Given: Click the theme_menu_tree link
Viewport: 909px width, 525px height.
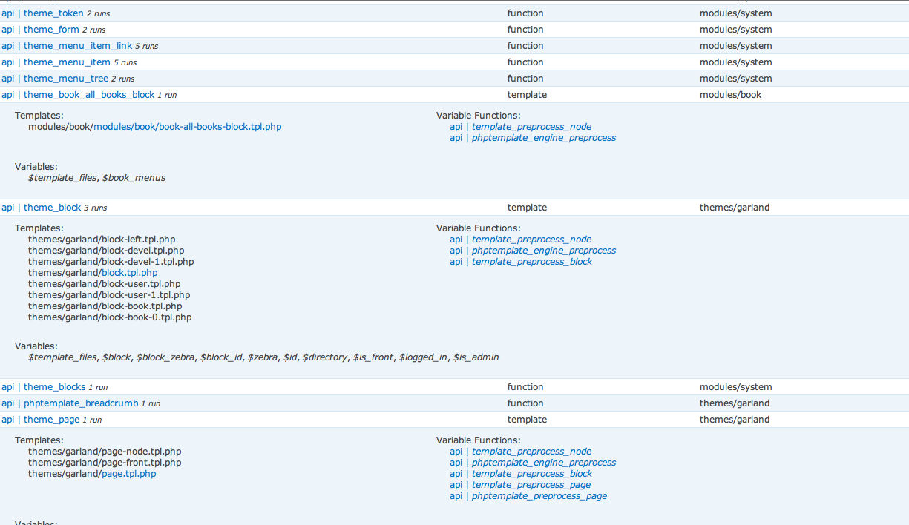Looking at the screenshot, I should 66,79.
